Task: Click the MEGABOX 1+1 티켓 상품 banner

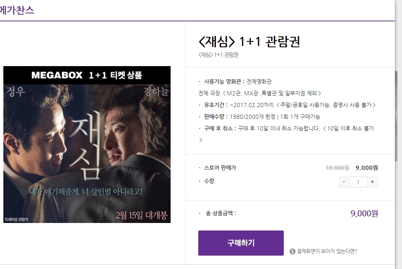Action: (87, 75)
